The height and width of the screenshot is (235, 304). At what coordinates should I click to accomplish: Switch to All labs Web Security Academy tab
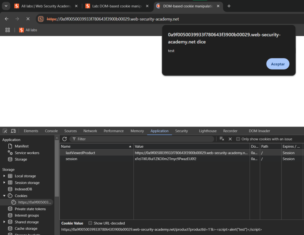coord(46,6)
